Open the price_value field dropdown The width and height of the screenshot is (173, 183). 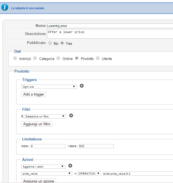(47, 173)
